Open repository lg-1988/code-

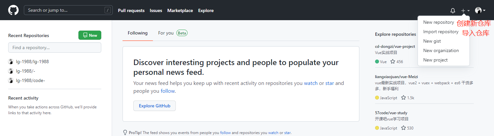(30, 80)
